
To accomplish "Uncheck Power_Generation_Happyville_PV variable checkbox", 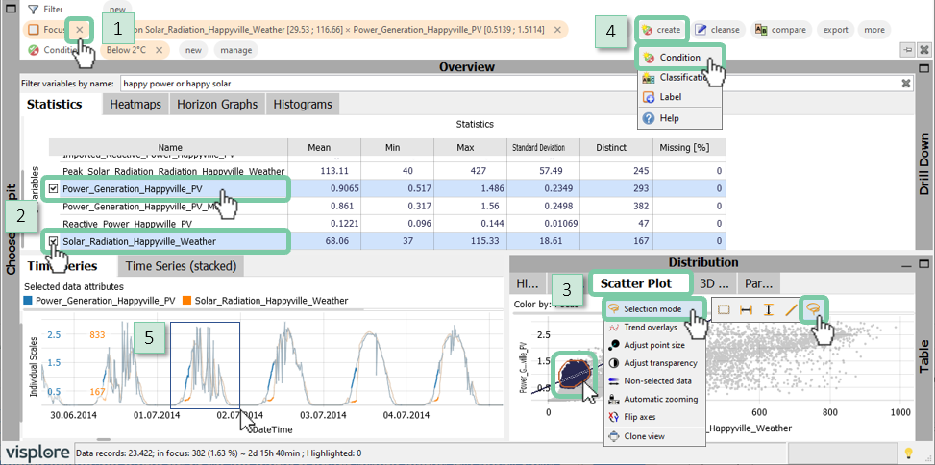I will (54, 189).
